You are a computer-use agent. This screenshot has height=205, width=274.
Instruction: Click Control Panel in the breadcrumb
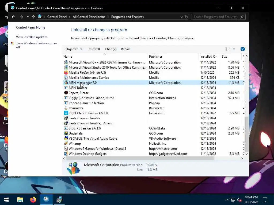tap(57, 17)
